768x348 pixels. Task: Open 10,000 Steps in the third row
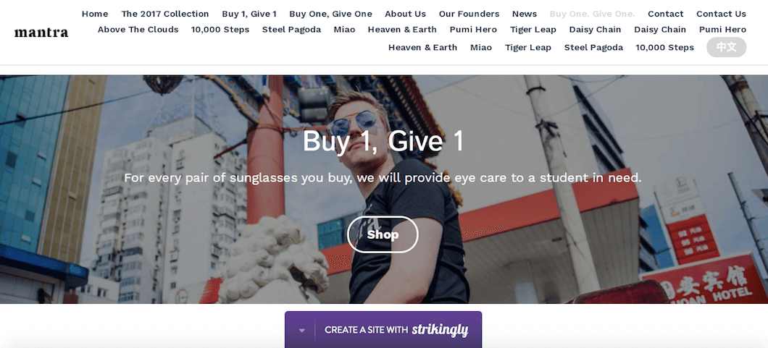pyautogui.click(x=664, y=48)
